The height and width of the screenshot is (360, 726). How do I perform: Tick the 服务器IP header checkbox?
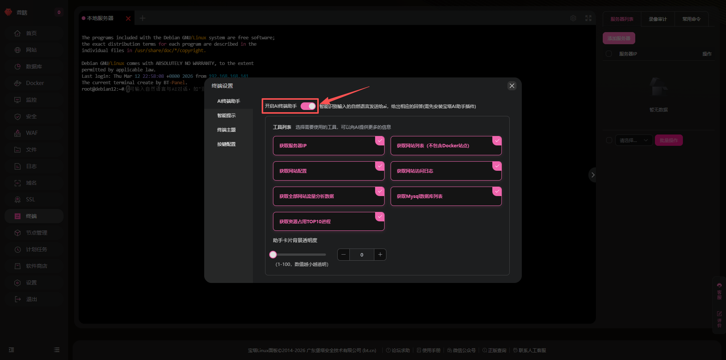coord(609,54)
